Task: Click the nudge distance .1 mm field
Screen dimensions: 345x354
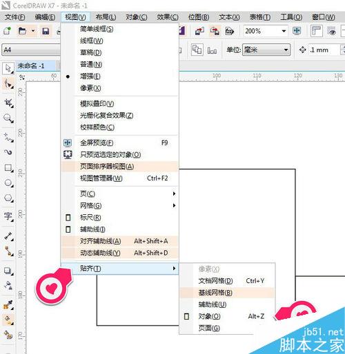Action: [x=324, y=50]
